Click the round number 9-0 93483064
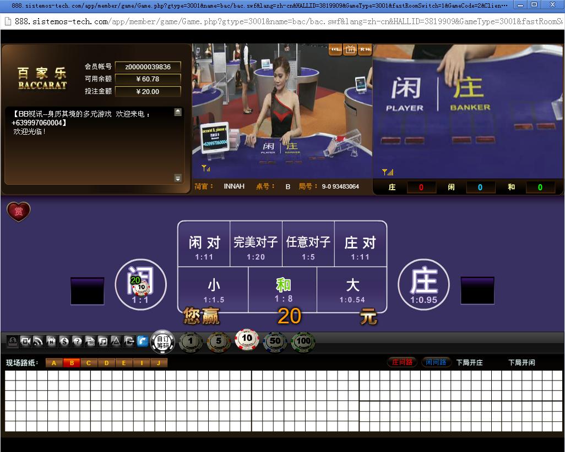The height and width of the screenshot is (452, 565). (x=340, y=186)
